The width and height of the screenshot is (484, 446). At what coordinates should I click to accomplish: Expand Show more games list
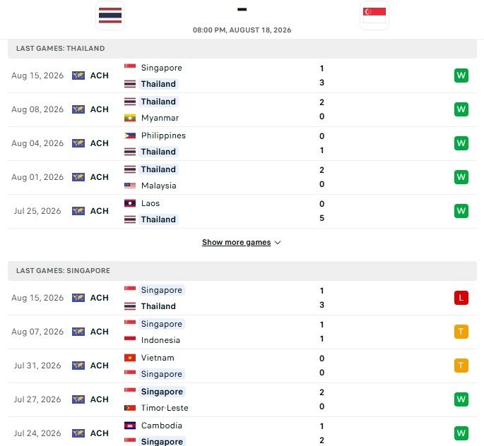click(x=242, y=243)
